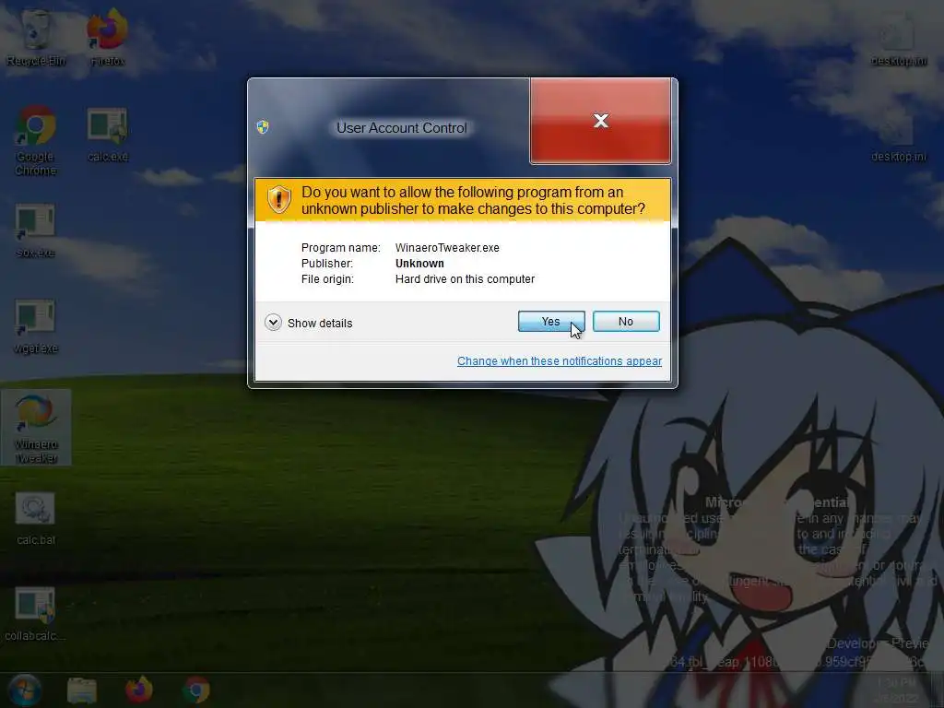Click the Unknown publisher text
The width and height of the screenshot is (944, 708).
tap(419, 263)
